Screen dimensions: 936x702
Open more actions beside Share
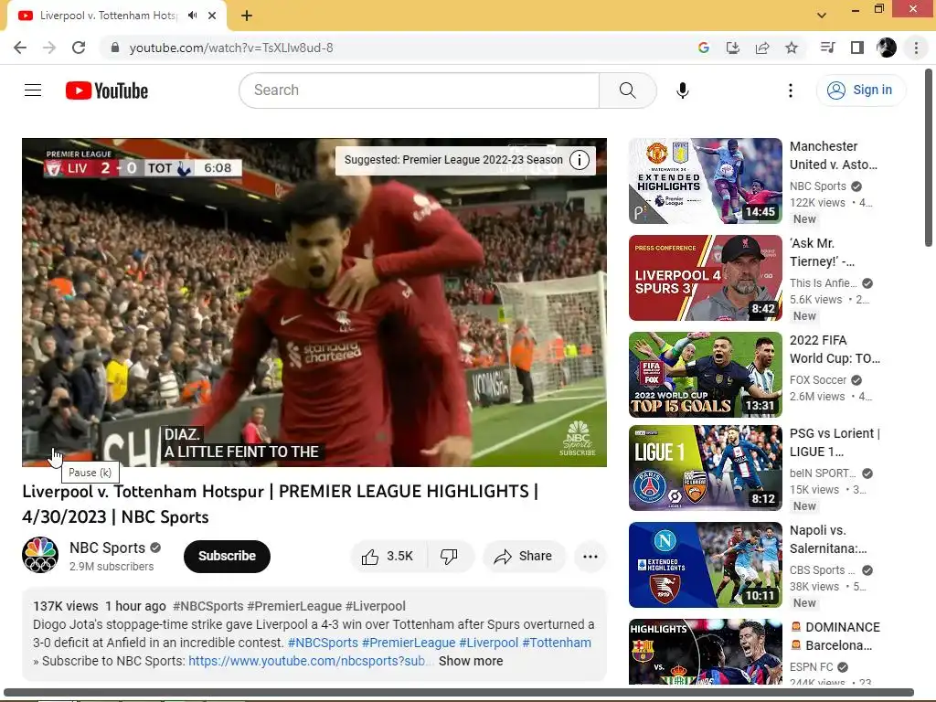pyautogui.click(x=590, y=557)
